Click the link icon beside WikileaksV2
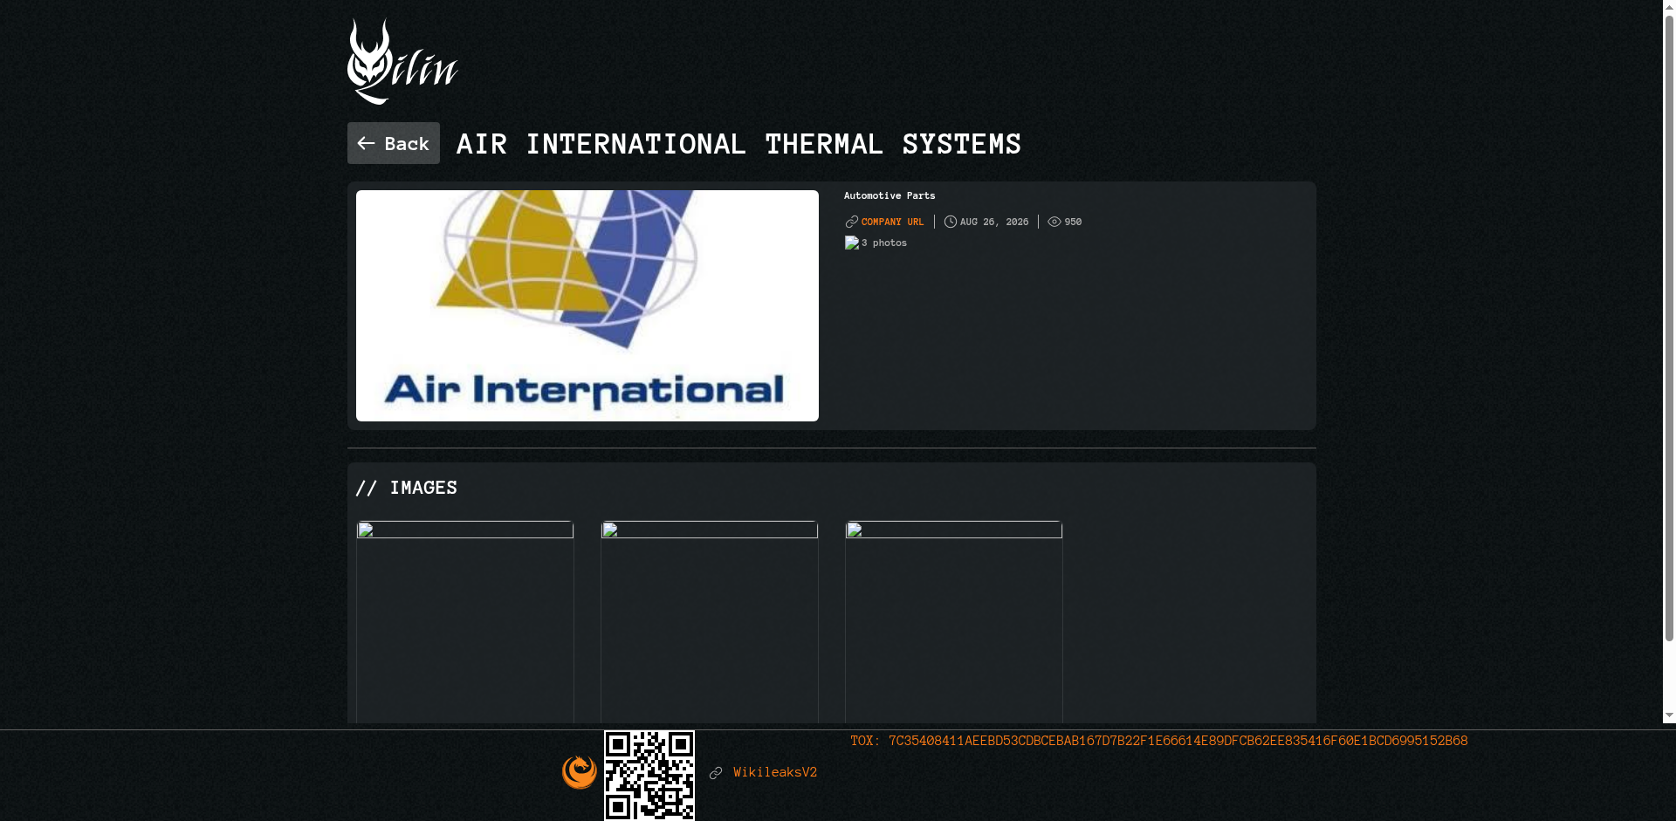Viewport: 1676px width, 821px height. click(716, 773)
